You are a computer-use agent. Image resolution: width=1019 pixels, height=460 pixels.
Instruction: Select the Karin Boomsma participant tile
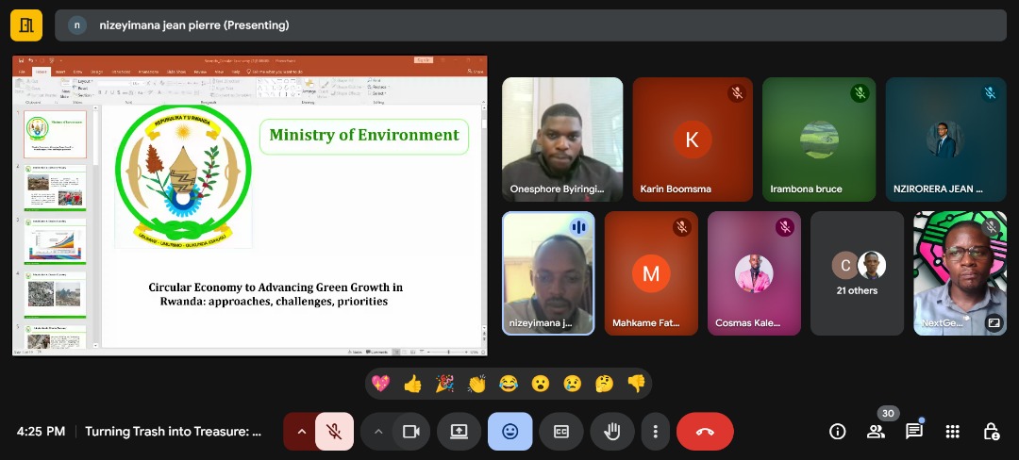pyautogui.click(x=693, y=140)
